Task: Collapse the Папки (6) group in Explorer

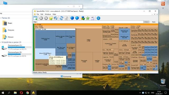Action: (x=1, y=18)
